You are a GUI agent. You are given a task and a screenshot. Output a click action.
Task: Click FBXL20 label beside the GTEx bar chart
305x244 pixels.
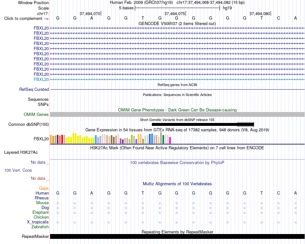tap(41, 139)
